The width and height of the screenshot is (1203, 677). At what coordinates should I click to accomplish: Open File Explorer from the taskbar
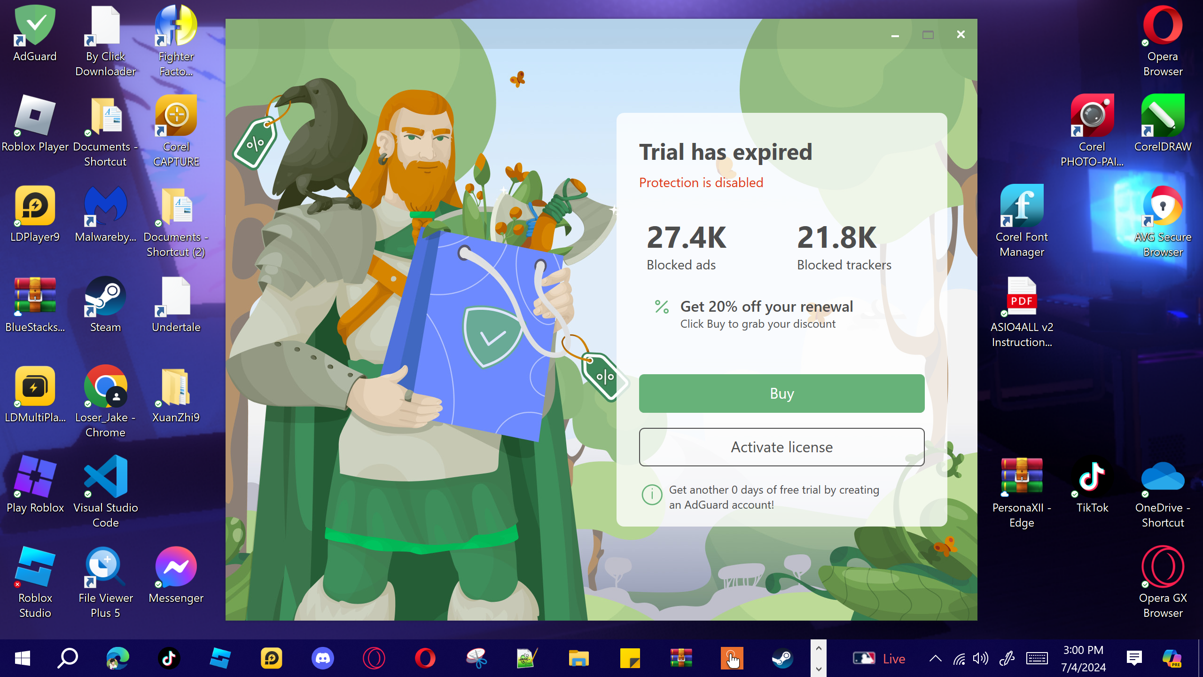tap(578, 658)
